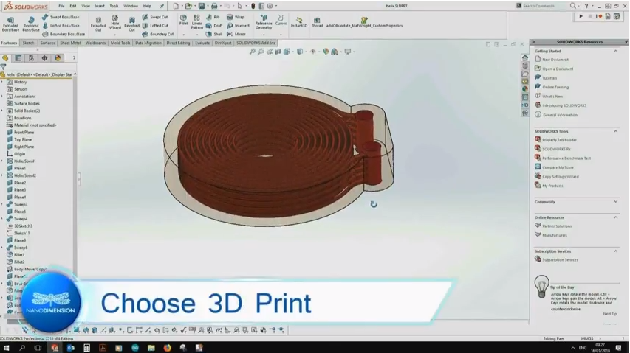This screenshot has width=630, height=353.
Task: Select the Revolved Boss/Base tool
Action: pos(30,24)
